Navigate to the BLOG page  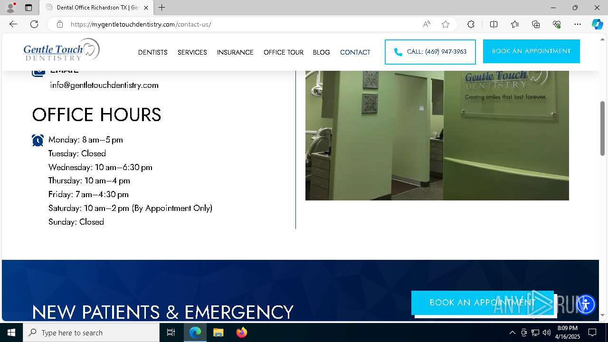click(x=322, y=52)
